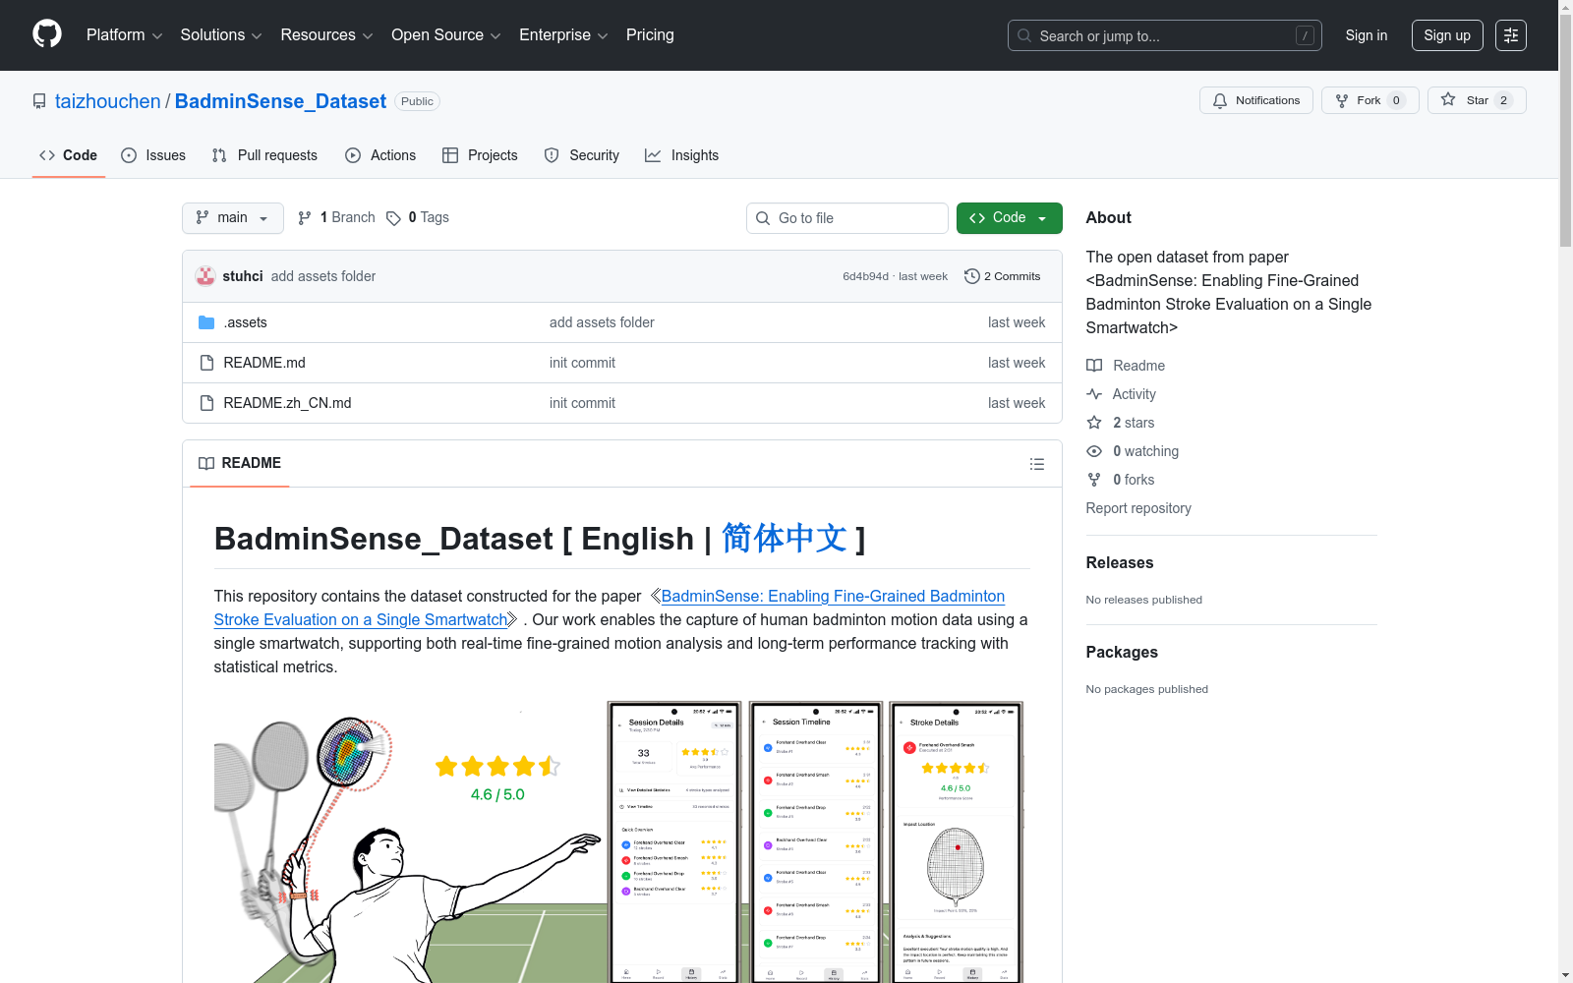
Task: Click the forks icon in About sidebar
Action: click(1094, 480)
